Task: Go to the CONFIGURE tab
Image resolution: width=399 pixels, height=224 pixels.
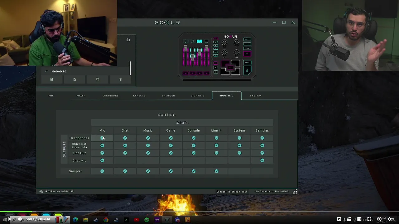Action: pos(110,96)
